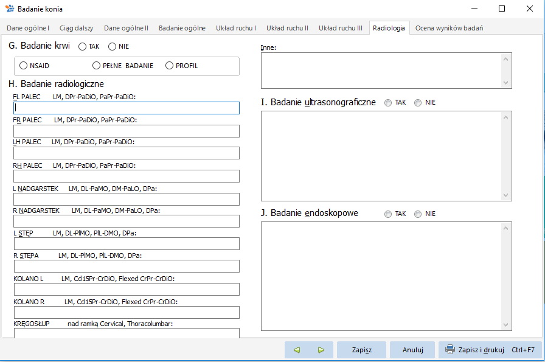Click the Inne: label
Viewport: 545px width, 362px height.
(x=268, y=47)
